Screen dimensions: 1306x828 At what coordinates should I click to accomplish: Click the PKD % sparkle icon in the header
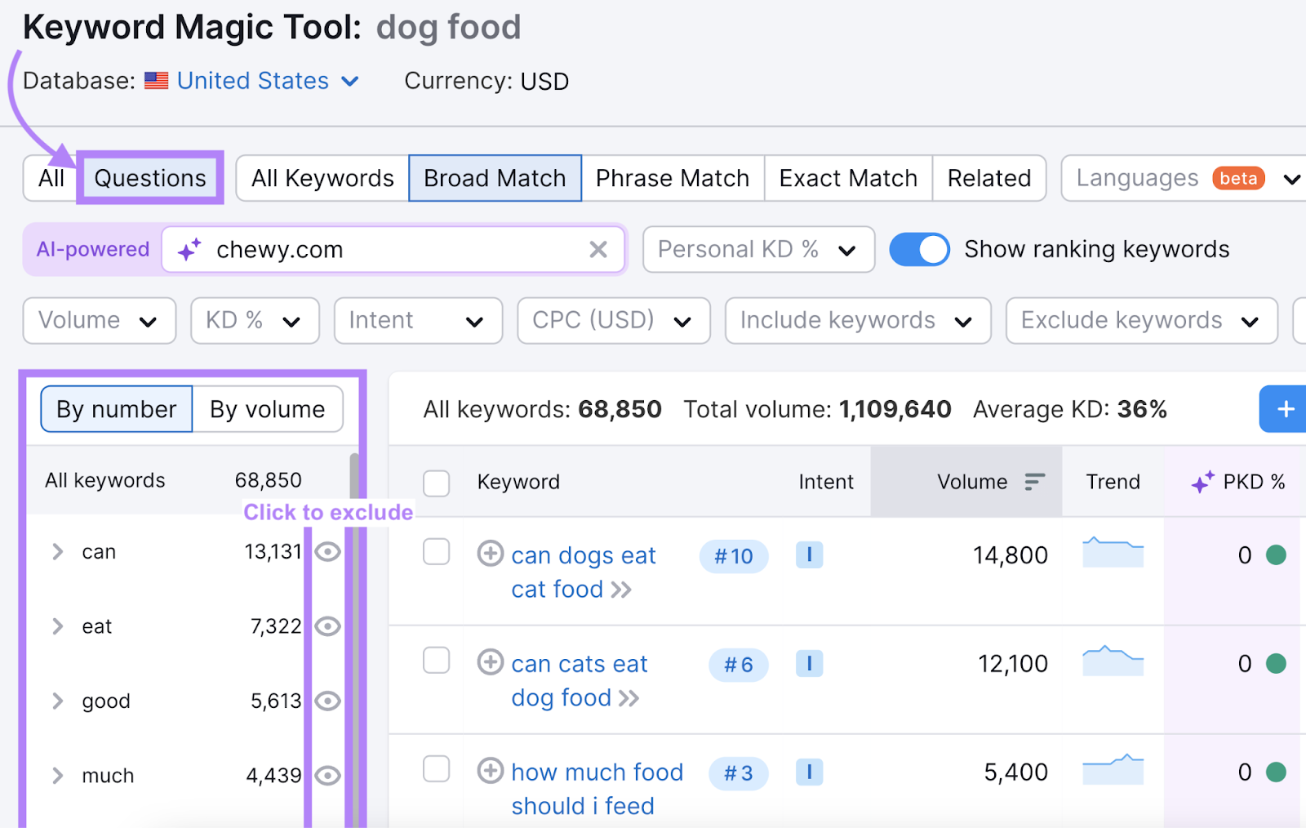1201,482
